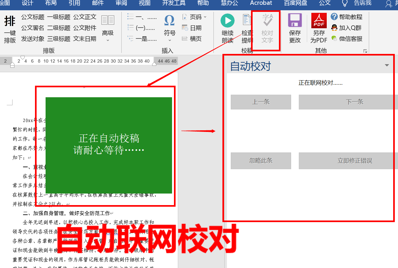The image size is (398, 268).
Task: Insert 日期 date
Action: [192, 28]
